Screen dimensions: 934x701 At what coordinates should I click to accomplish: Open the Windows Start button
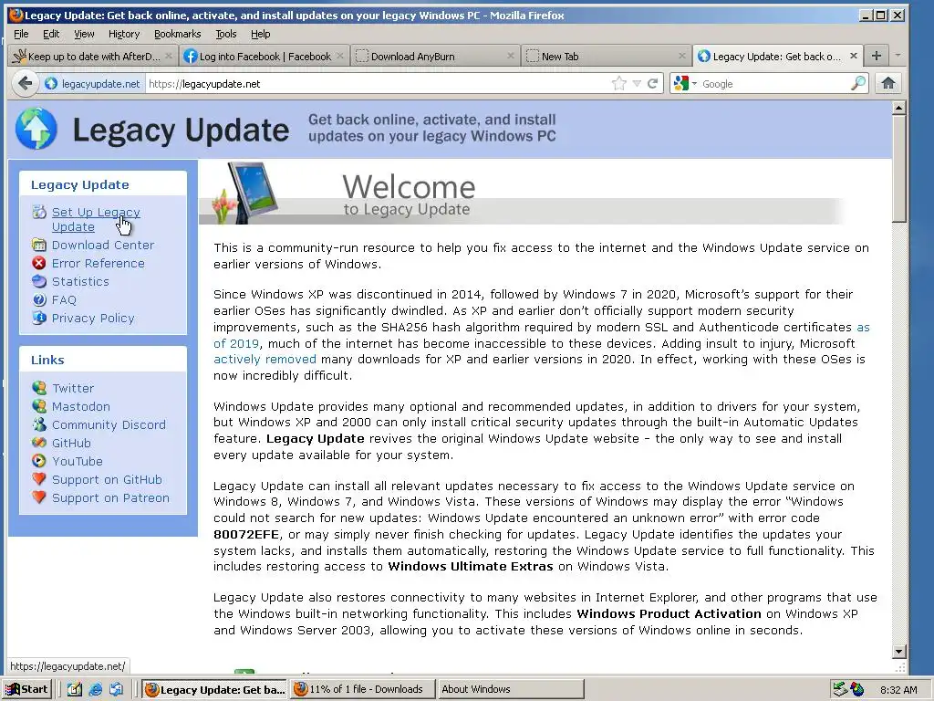pyautogui.click(x=27, y=690)
